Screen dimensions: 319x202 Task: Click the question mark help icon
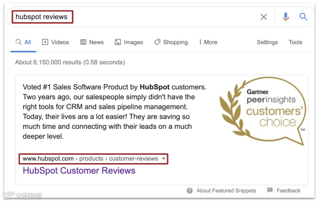pyautogui.click(x=190, y=191)
